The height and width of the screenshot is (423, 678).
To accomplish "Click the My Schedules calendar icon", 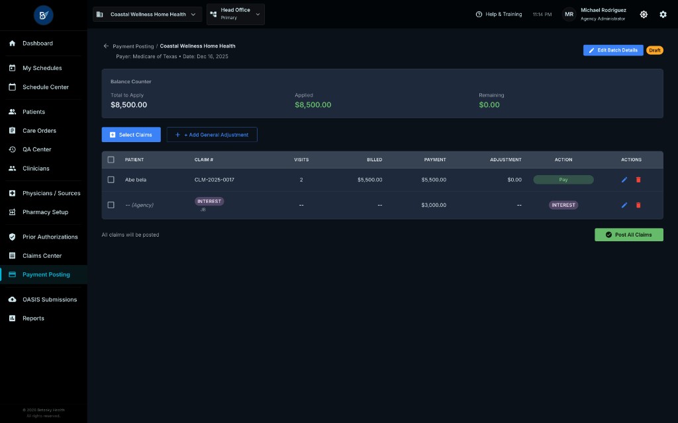I will 12,68.
